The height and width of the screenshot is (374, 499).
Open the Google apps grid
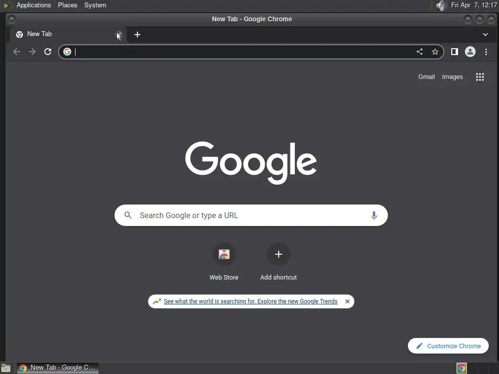[x=480, y=76]
